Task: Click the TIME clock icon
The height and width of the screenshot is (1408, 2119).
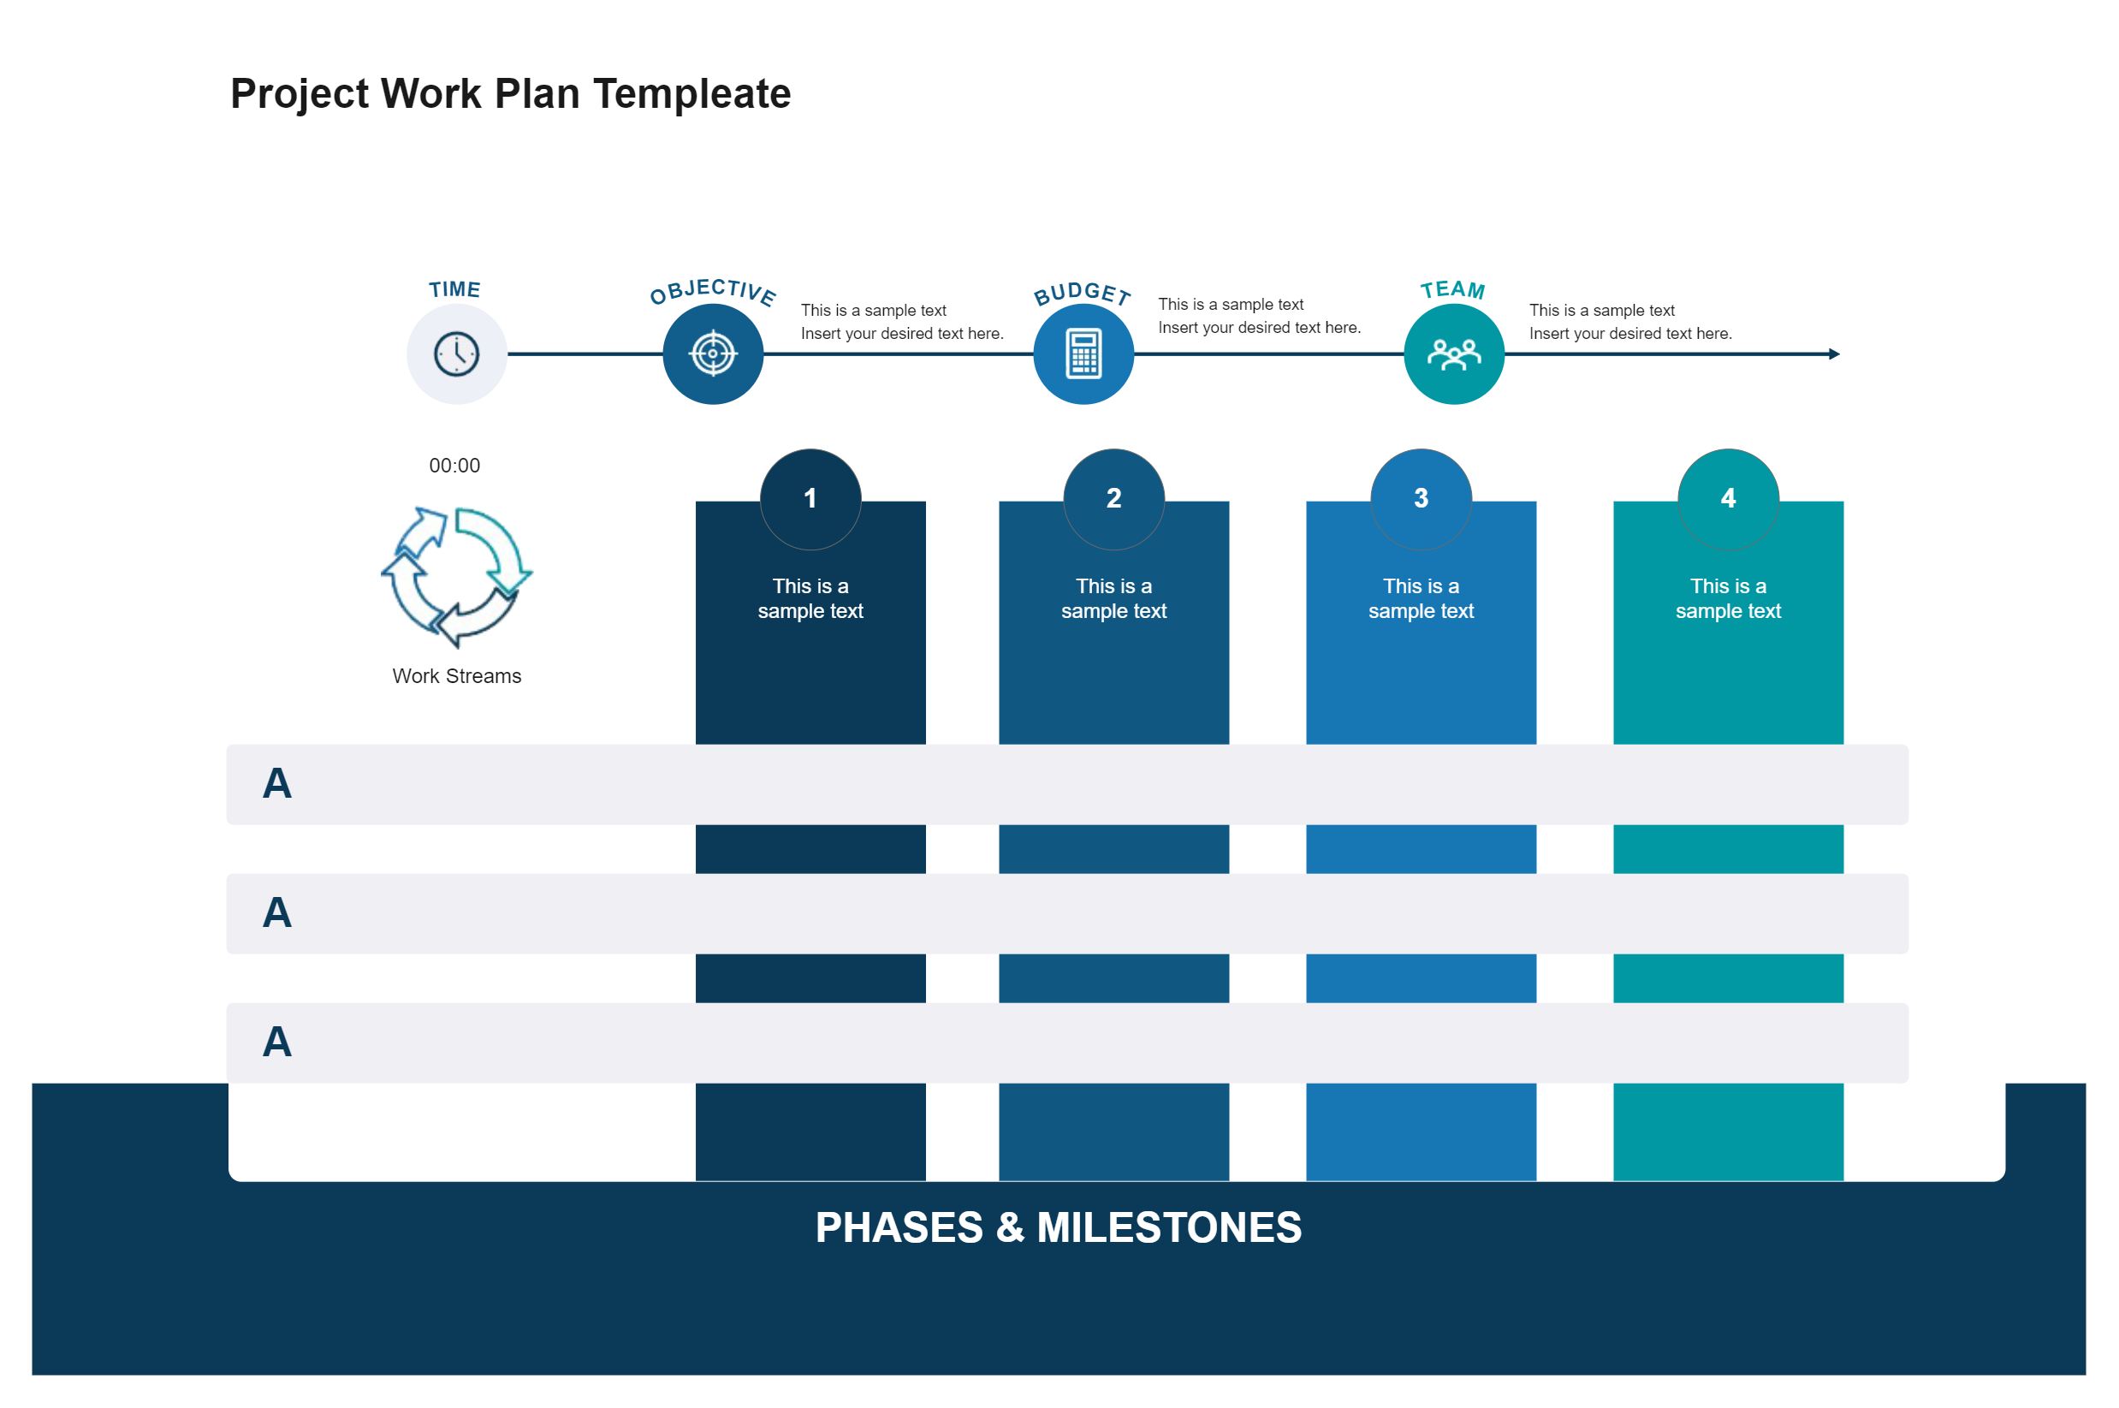Action: coord(462,352)
